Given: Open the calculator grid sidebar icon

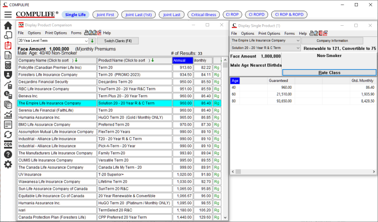Looking at the screenshot, I should click(x=8, y=65).
